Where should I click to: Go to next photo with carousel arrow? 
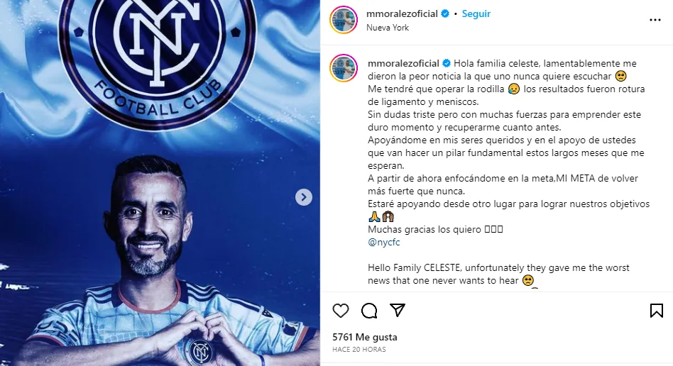coord(304,197)
